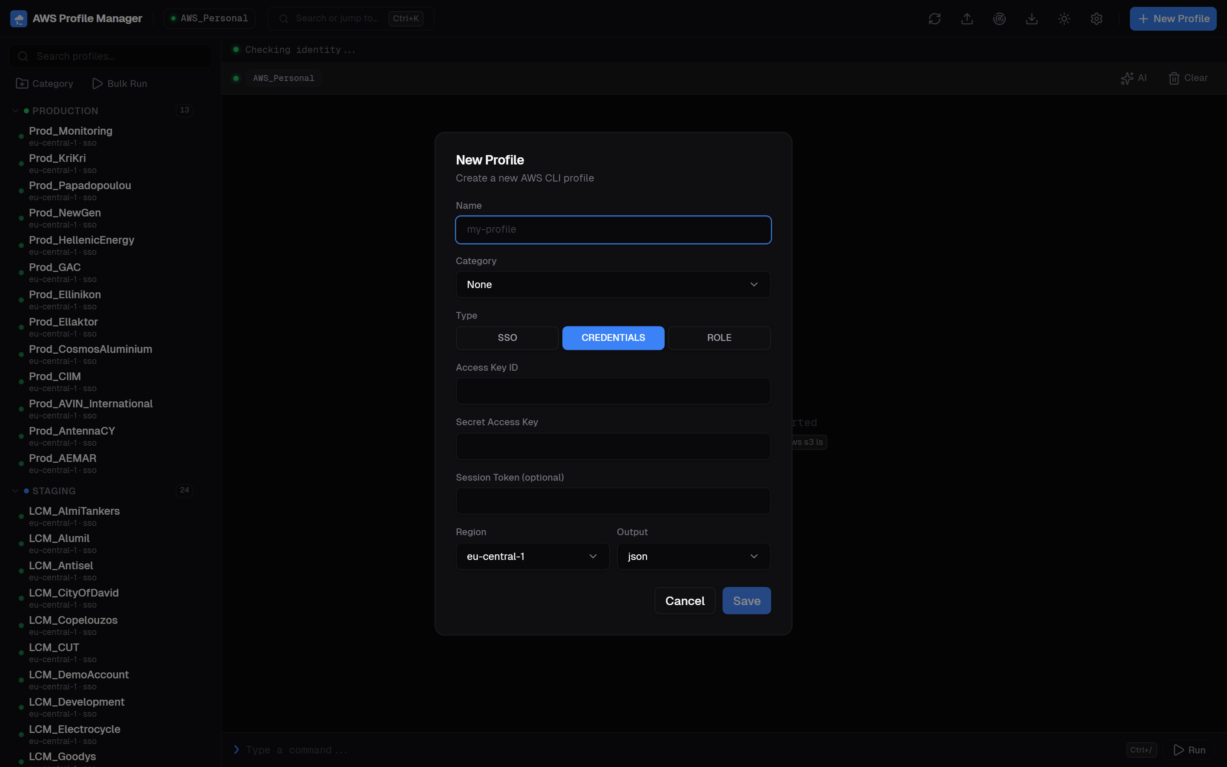This screenshot has width=1227, height=767.
Task: Click the import/download icon
Action: [x=1032, y=18]
